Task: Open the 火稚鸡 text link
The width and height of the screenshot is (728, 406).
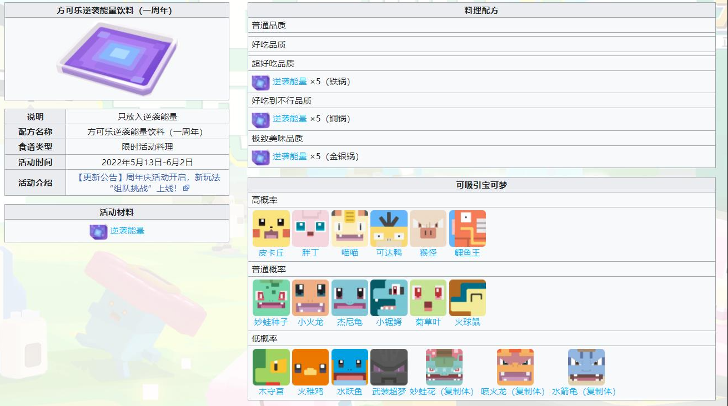Action: (x=310, y=392)
